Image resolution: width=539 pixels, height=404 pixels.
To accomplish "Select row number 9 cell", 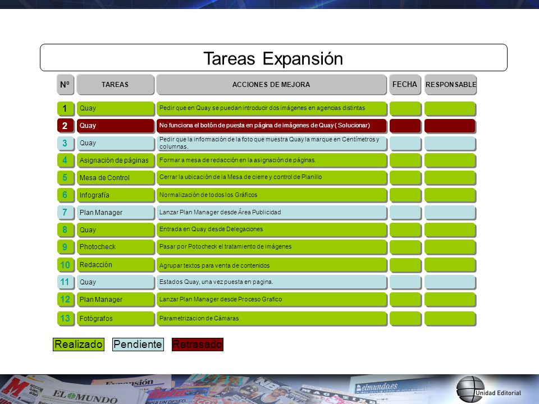I will [65, 247].
